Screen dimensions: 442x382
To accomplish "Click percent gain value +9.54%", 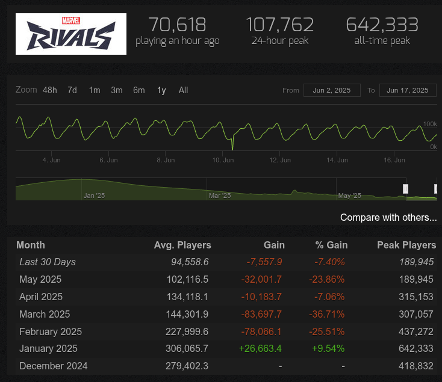I will click(328, 349).
